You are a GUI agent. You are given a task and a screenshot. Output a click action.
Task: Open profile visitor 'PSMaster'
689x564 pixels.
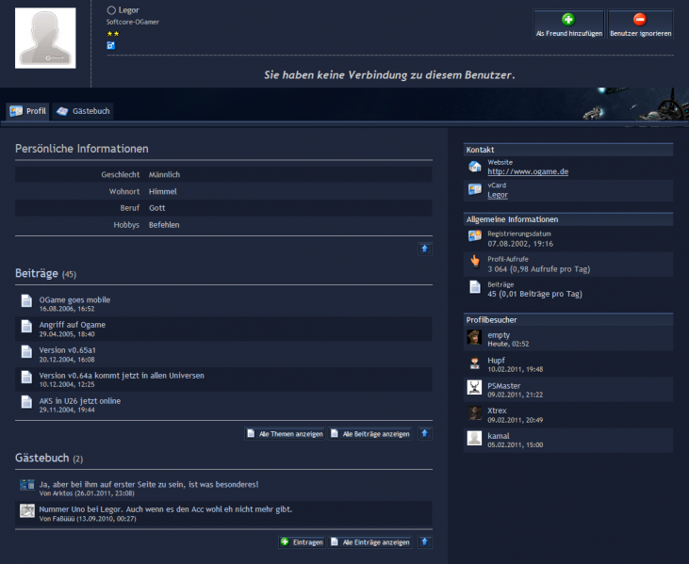click(503, 386)
